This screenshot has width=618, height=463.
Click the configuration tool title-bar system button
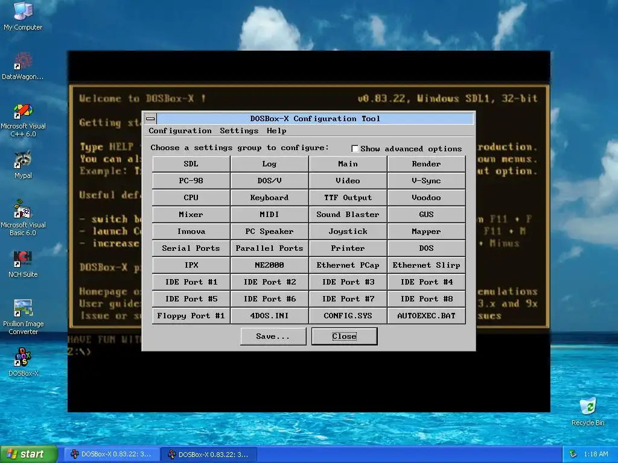[150, 119]
